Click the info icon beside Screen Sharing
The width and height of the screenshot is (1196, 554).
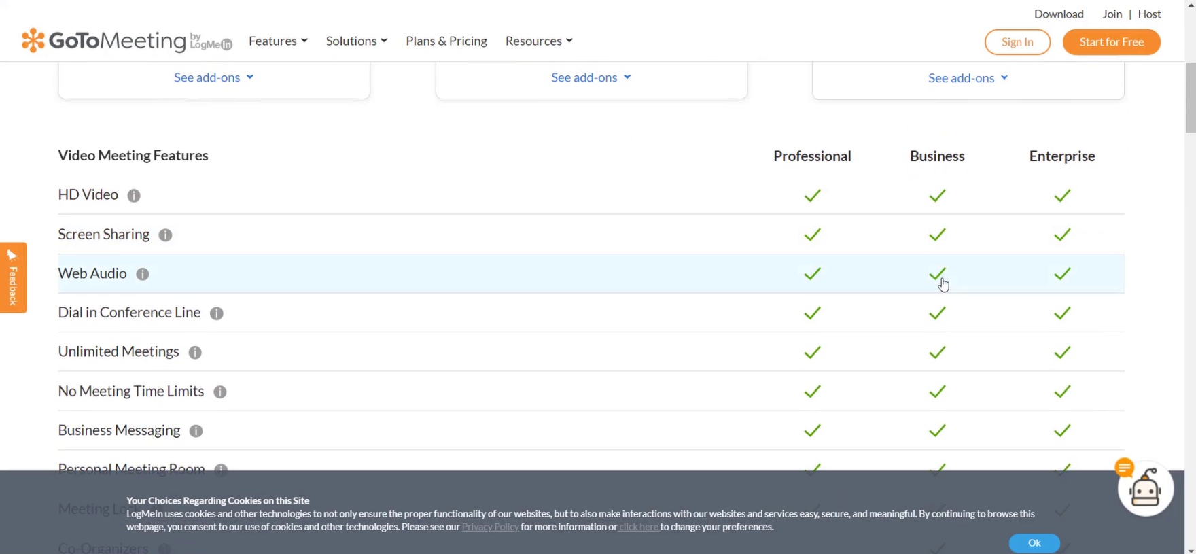(165, 235)
